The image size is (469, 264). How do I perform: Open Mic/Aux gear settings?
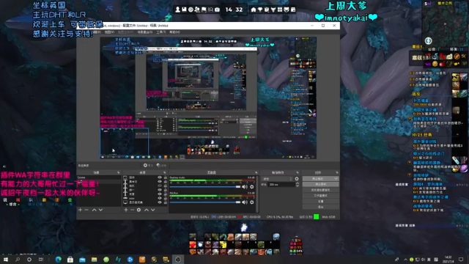pos(252,202)
